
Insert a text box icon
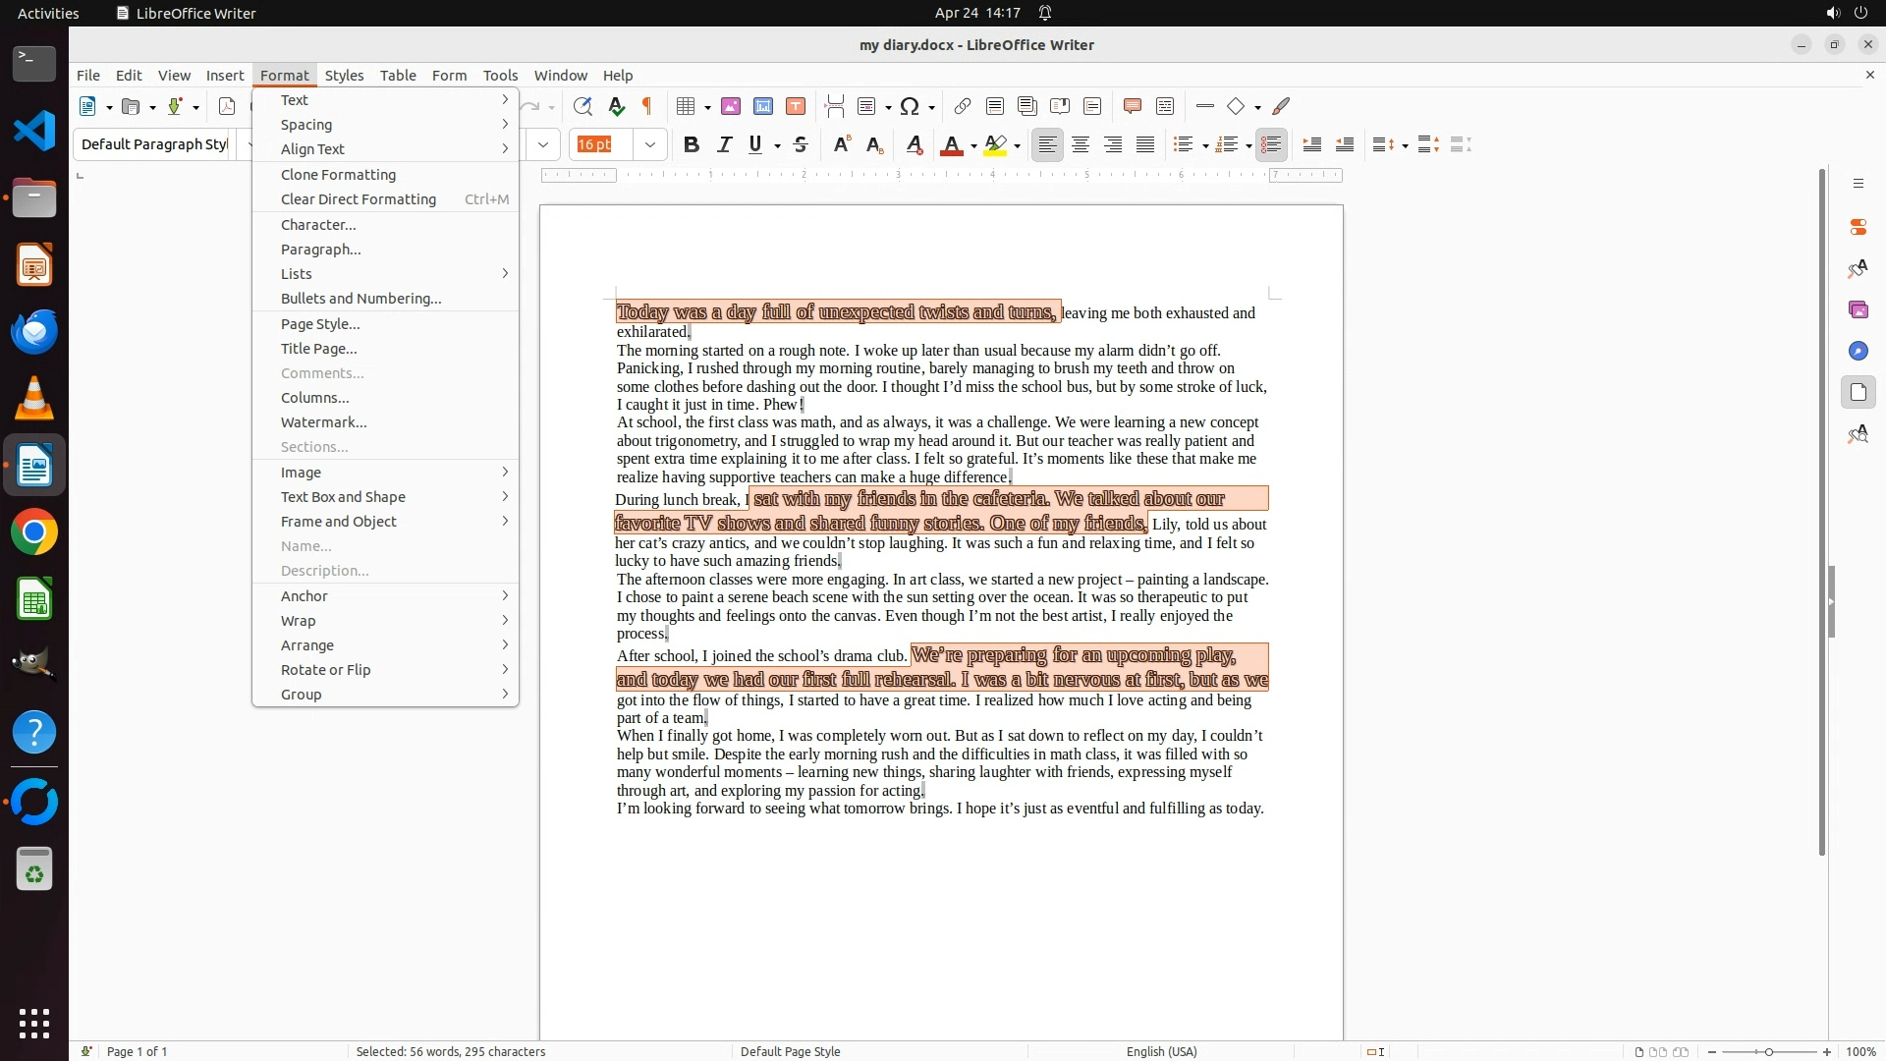tap(796, 106)
